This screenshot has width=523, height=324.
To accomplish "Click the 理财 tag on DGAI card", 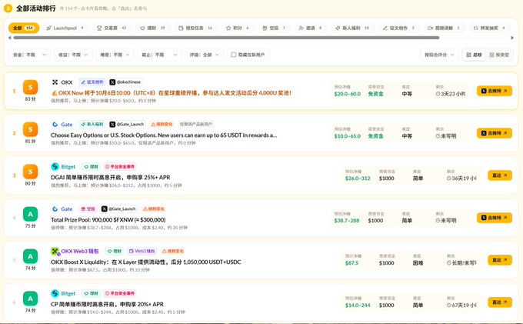I will tap(91, 166).
